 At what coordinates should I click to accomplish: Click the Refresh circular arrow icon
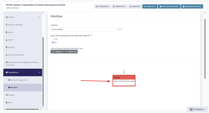114,7
